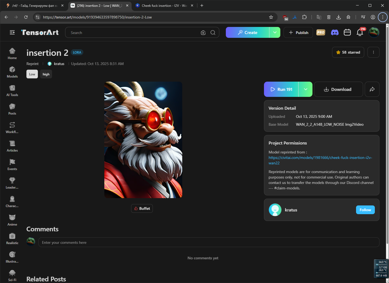Image resolution: width=389 pixels, height=283 pixels.
Task: Click the blue ribbon extension icon
Action: tap(295, 17)
